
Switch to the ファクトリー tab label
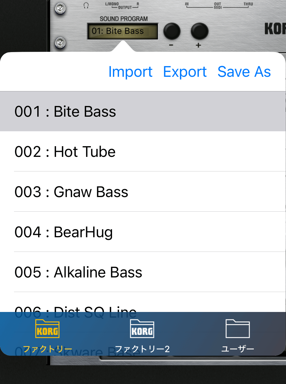point(47,349)
